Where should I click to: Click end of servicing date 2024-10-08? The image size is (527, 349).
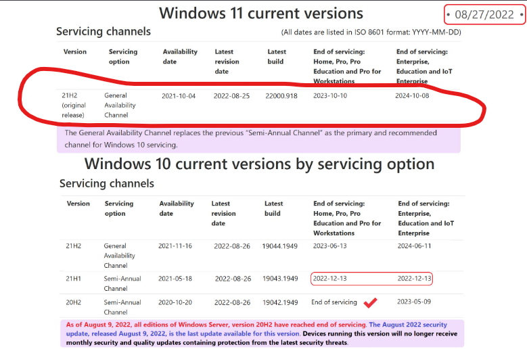412,96
